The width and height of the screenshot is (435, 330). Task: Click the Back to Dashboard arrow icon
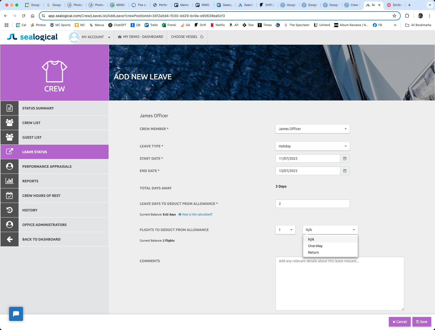[10, 239]
